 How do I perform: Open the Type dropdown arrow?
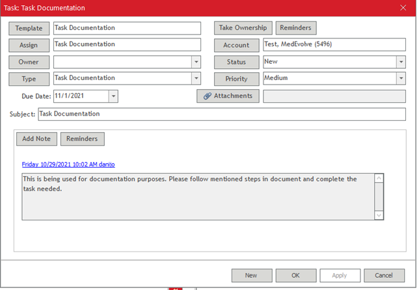pyautogui.click(x=196, y=79)
